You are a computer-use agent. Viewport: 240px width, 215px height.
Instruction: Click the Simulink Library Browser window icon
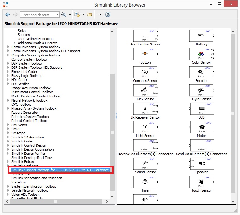(6, 5)
